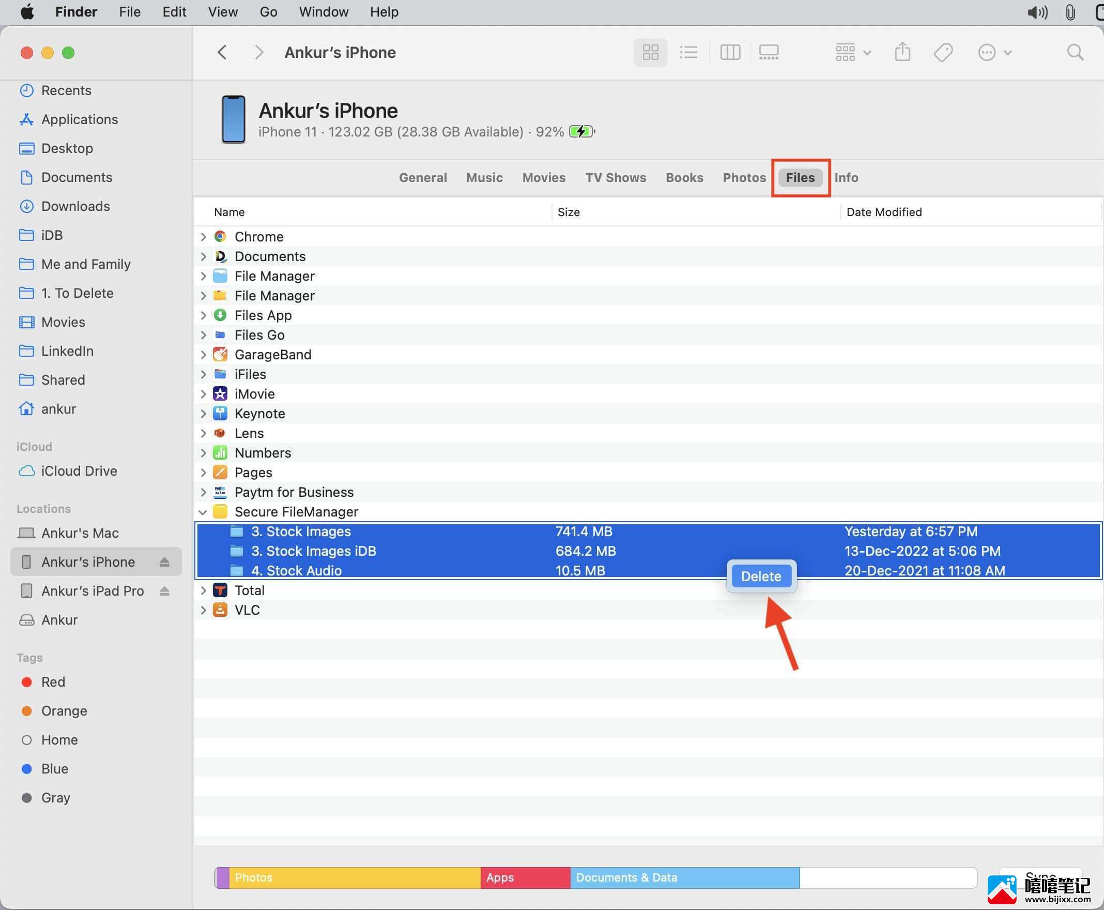Click the Pages app icon
The width and height of the screenshot is (1104, 910).
pyautogui.click(x=220, y=472)
